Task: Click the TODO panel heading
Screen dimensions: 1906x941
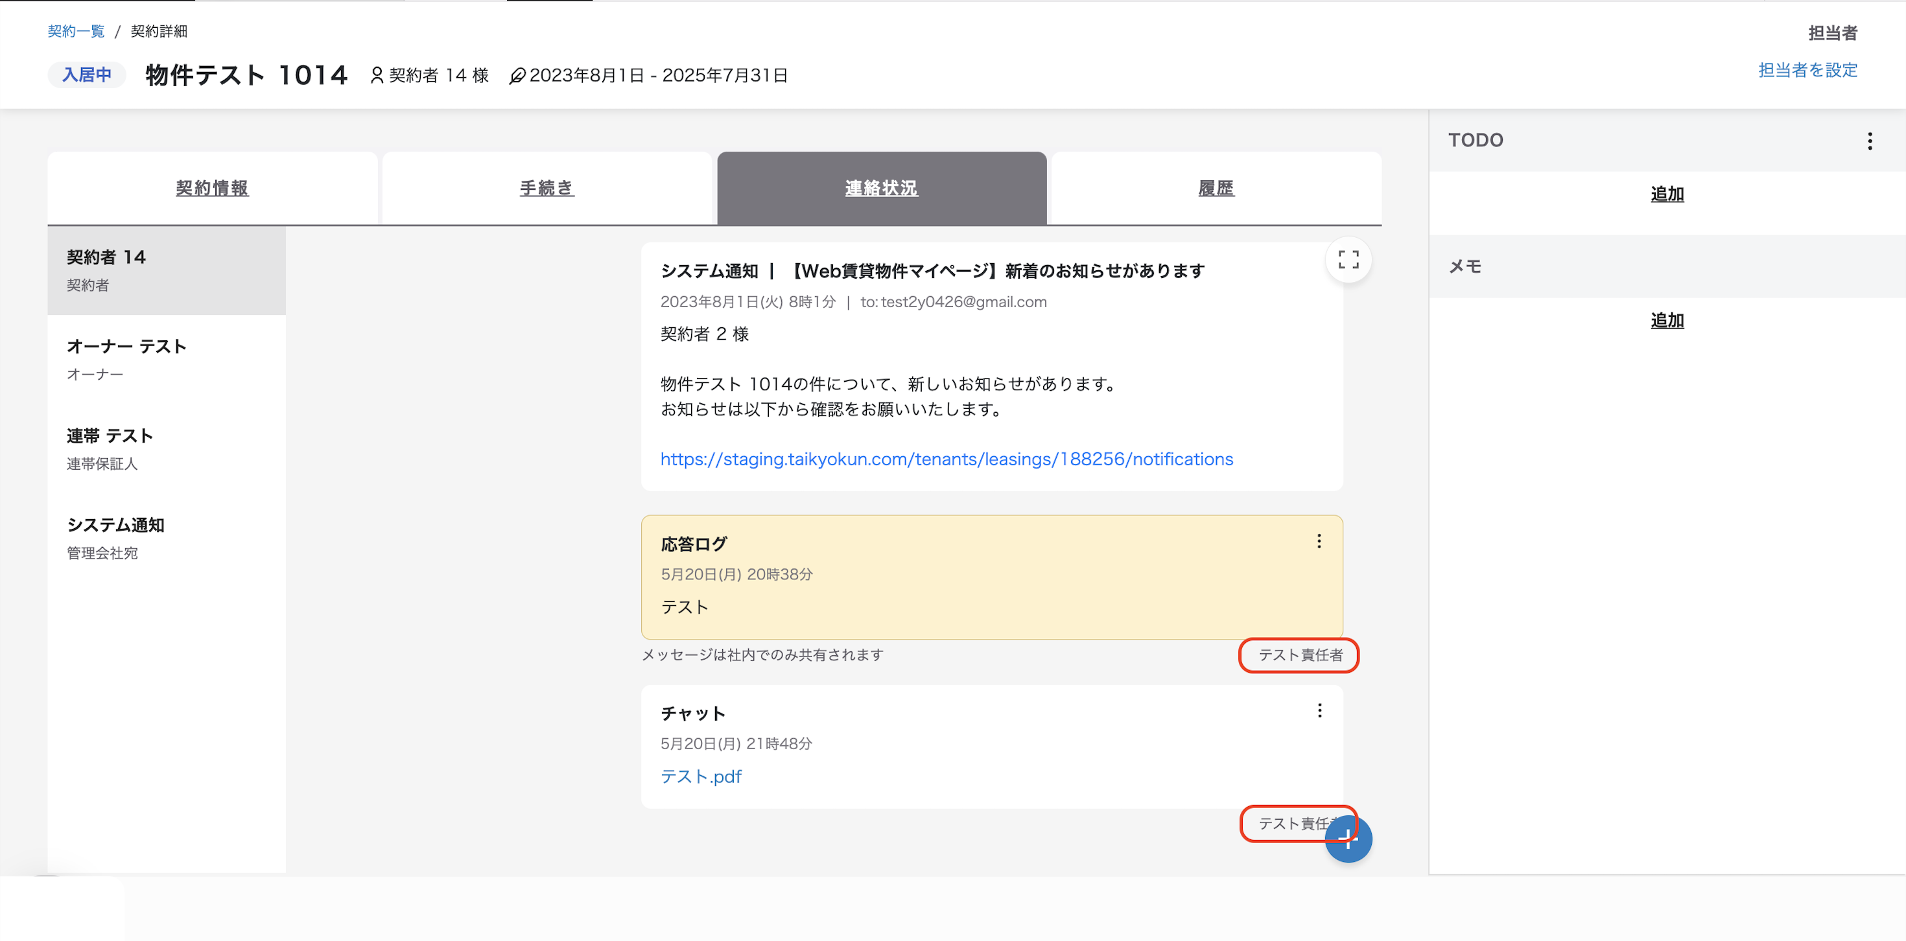Action: coord(1476,140)
